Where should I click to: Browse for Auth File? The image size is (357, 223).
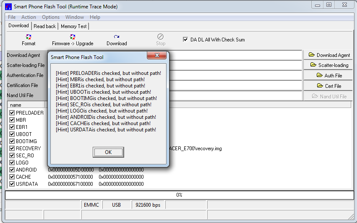[x=328, y=75]
